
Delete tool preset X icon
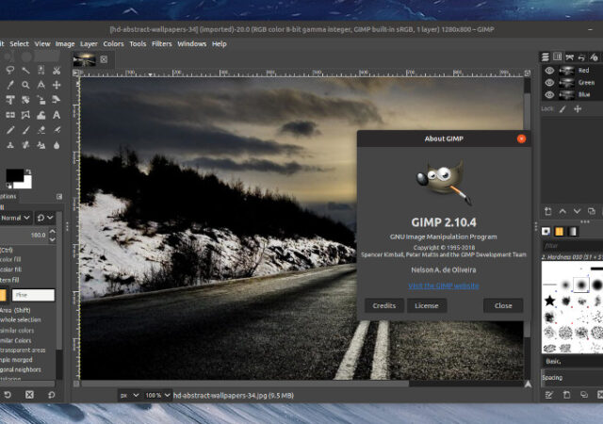pos(29,395)
